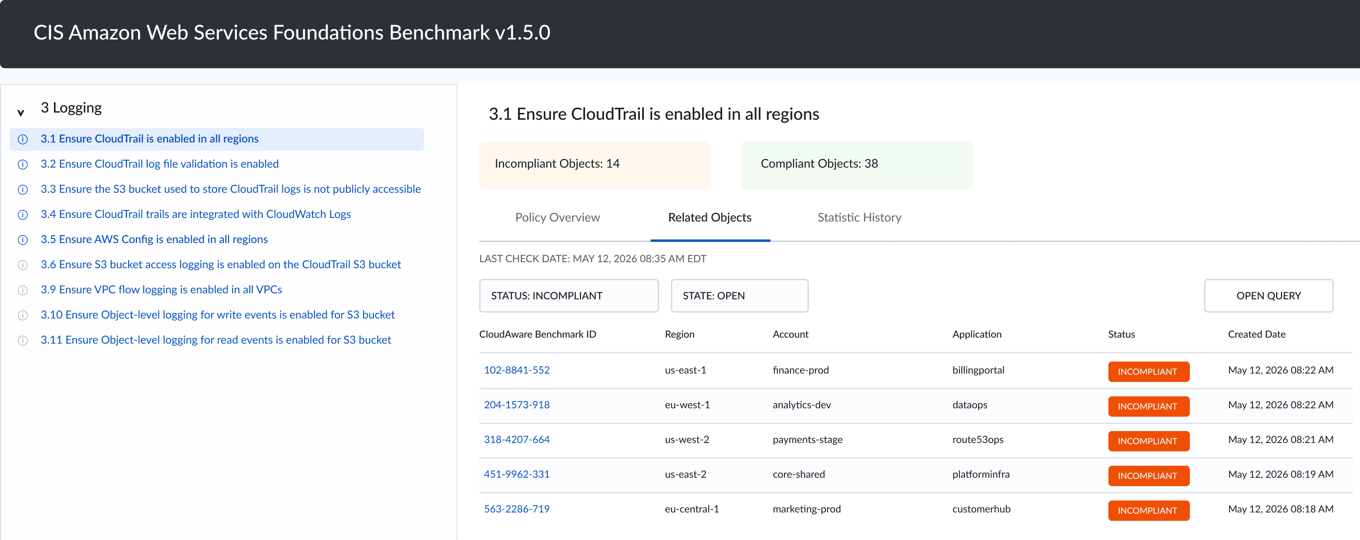Open 3.9 Ensure VPC flow logging policy
Viewport: 1360px width, 540px height.
161,289
